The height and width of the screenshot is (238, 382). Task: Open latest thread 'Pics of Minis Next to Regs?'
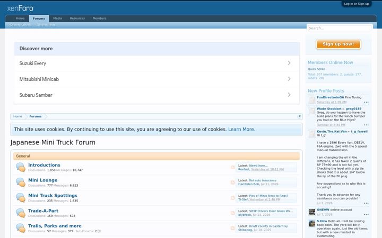point(268,196)
